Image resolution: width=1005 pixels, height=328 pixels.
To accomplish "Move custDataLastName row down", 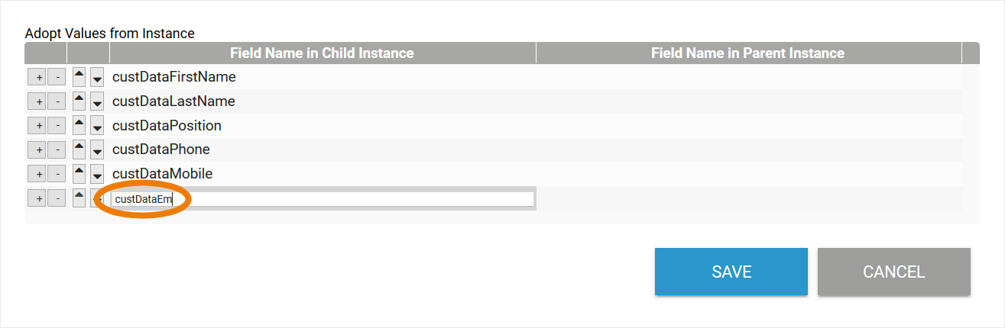I will 97,101.
